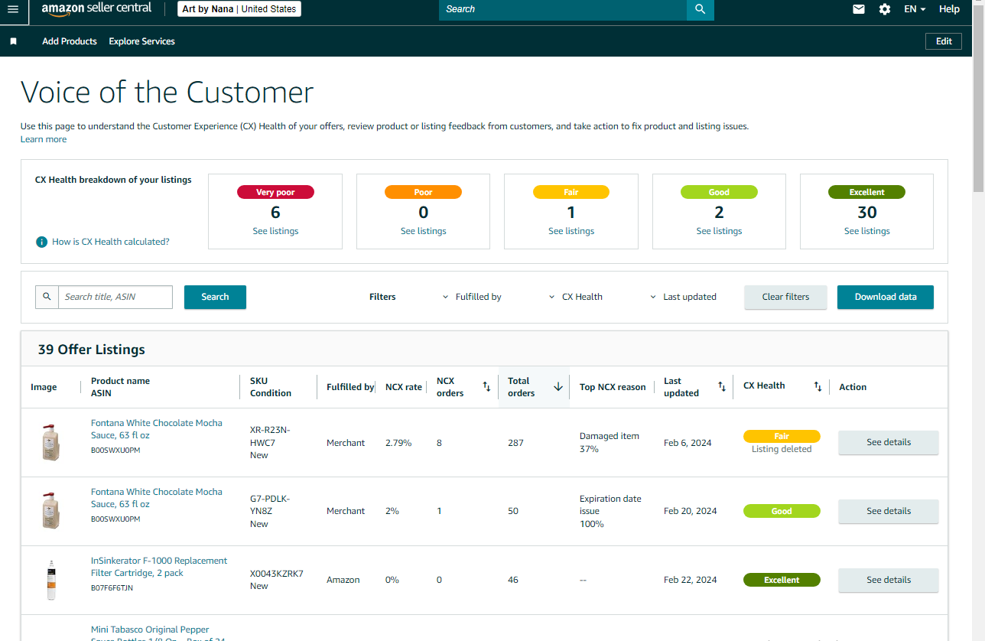The width and height of the screenshot is (985, 641).
Task: Click the Excellent status badge in breakdown
Action: [x=866, y=192]
